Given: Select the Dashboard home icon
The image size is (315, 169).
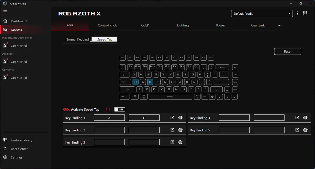Looking at the screenshot, I should (5, 21).
